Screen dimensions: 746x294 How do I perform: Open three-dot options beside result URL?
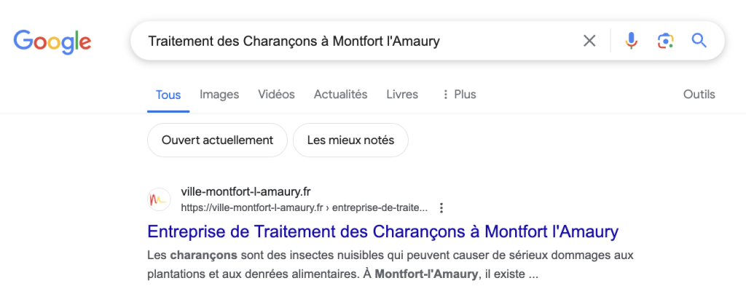click(x=441, y=208)
